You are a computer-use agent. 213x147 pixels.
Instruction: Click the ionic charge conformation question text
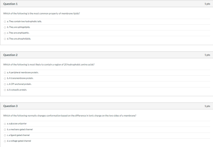pyautogui.click(x=70, y=116)
